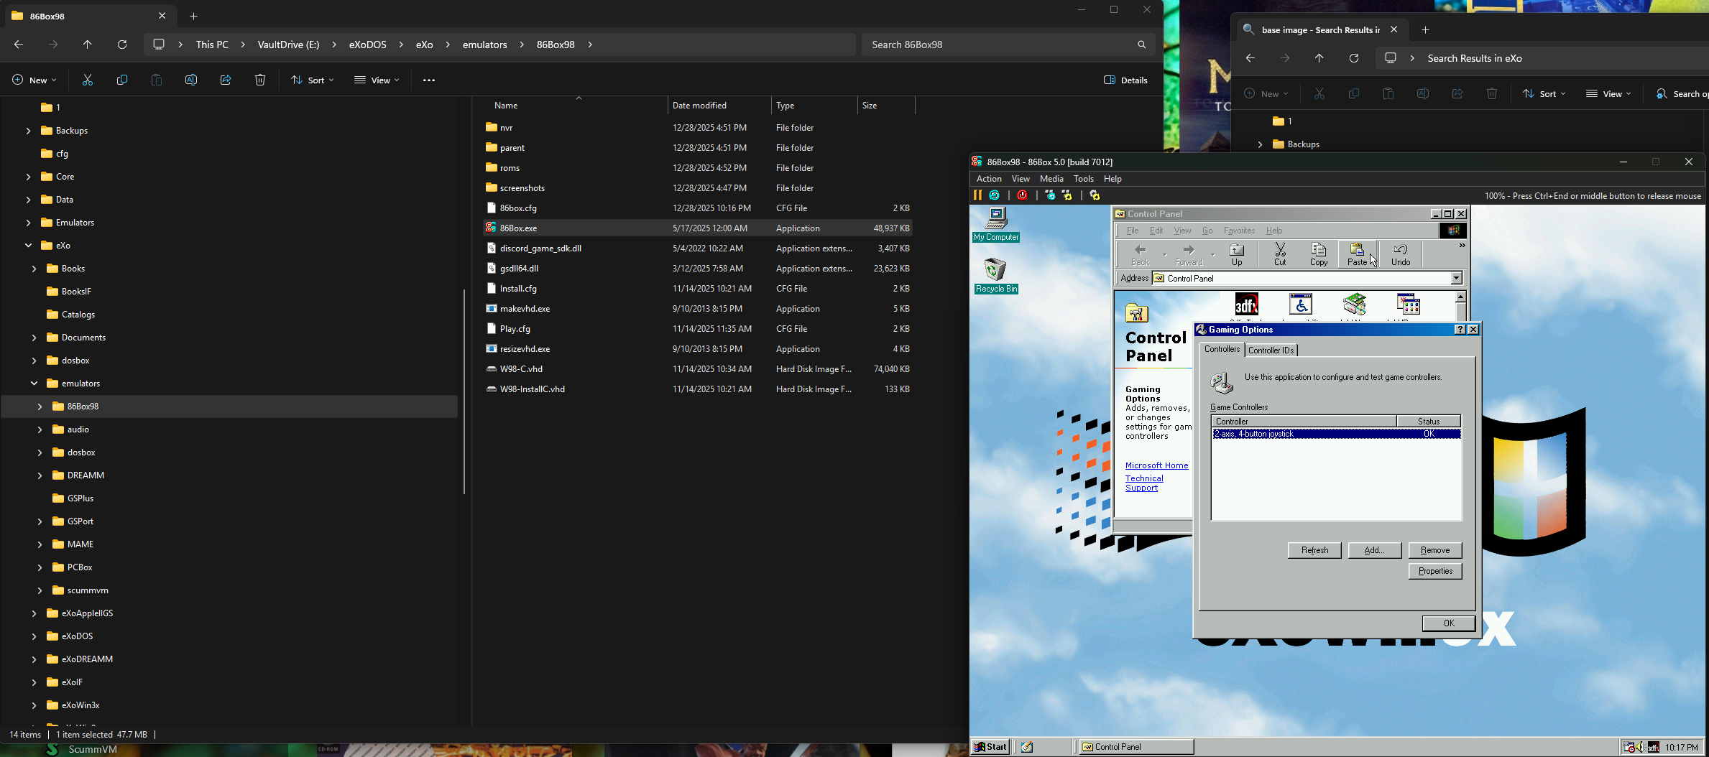Click the Up toolbar button in Control Panel

(1237, 254)
